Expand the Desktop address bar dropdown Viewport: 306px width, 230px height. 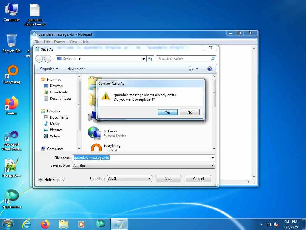click(x=143, y=59)
